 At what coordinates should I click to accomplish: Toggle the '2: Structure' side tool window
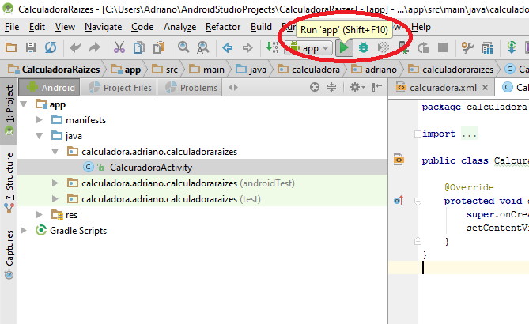click(x=9, y=183)
